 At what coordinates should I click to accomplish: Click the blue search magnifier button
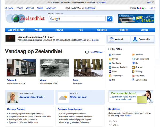(110, 19)
